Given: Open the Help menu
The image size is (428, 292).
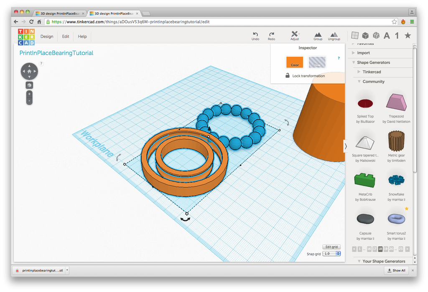Looking at the screenshot, I should [82, 37].
